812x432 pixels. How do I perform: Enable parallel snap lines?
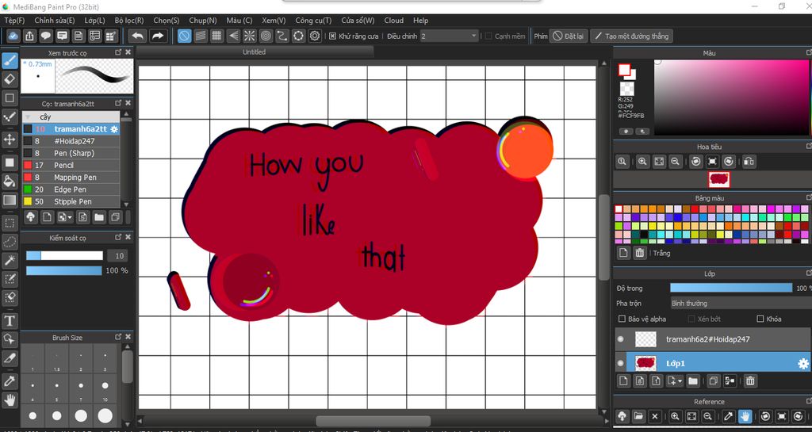pos(201,36)
